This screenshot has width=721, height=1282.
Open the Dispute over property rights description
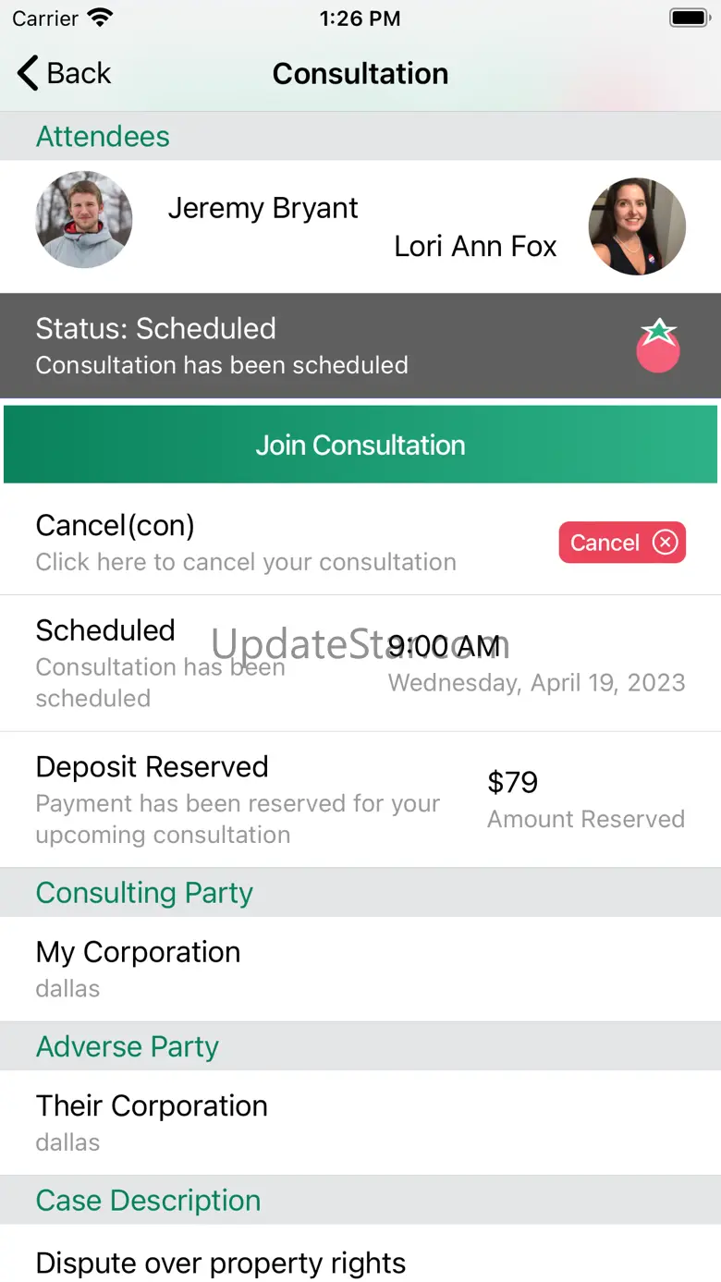[221, 1263]
